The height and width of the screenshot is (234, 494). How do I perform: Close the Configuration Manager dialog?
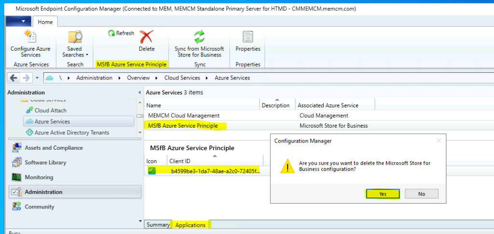[x=439, y=141]
